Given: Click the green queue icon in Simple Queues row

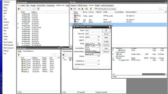Looking at the screenshot, I should tap(70, 60).
